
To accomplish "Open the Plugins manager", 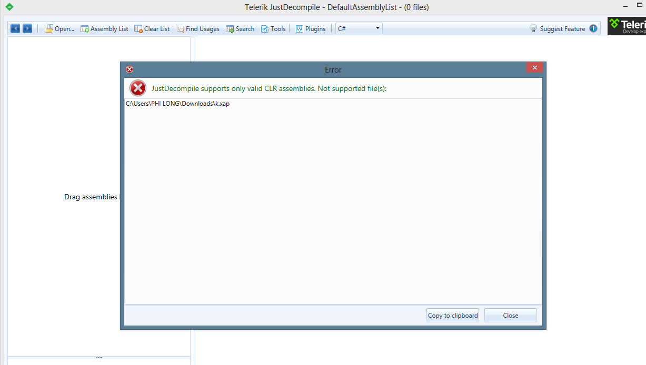I will pos(311,29).
